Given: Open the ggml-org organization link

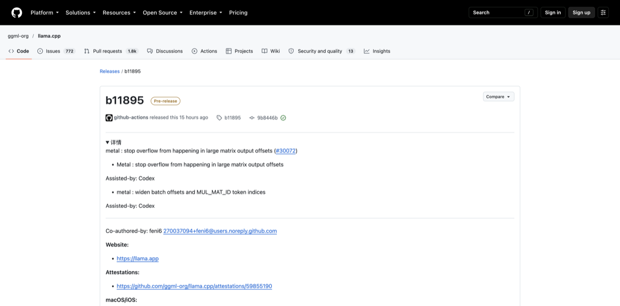Looking at the screenshot, I should [18, 36].
